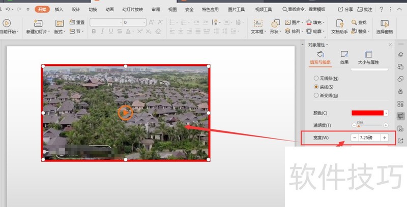Viewport: 407px width, 207px height.
Task: Switch to Size & Properties (大小与属性) tab
Action: pos(368,58)
